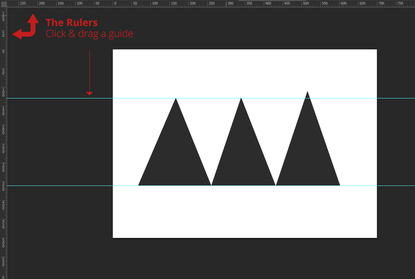Click the canvas area below the bottom guide
This screenshot has width=415, height=279.
coord(245,215)
